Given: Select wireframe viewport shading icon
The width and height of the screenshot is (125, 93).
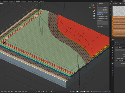Looking at the screenshot, I should (x=83, y=92).
